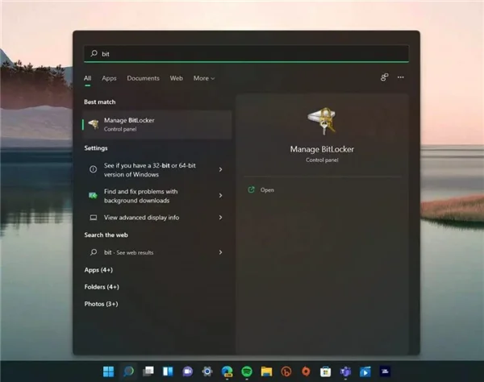Click the large BitLocker icon in preview
Image resolution: width=484 pixels, height=382 pixels.
(322, 121)
